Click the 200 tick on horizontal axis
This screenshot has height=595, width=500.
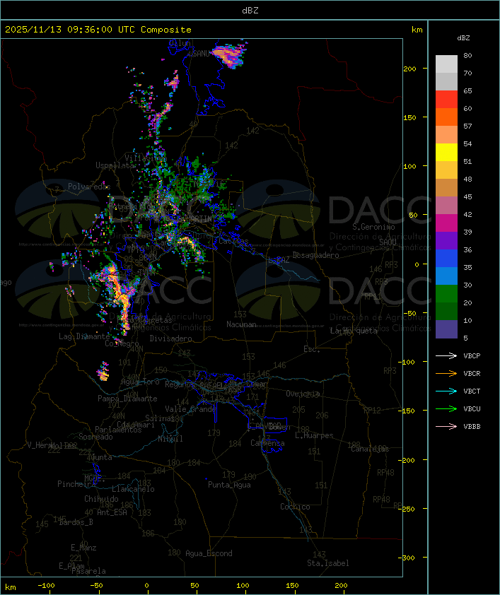pyautogui.click(x=341, y=586)
